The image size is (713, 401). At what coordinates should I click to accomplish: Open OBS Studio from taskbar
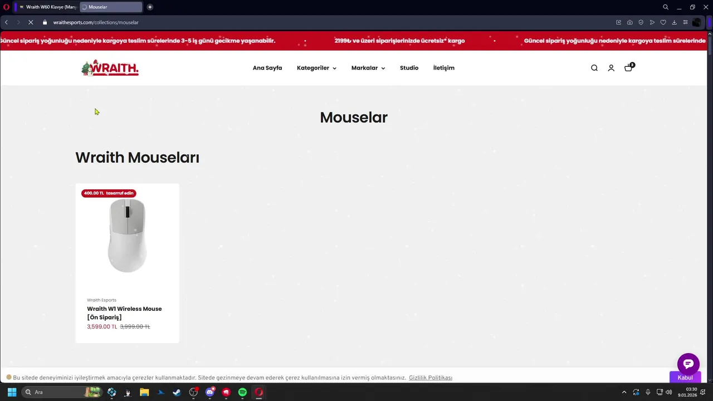[x=193, y=392]
